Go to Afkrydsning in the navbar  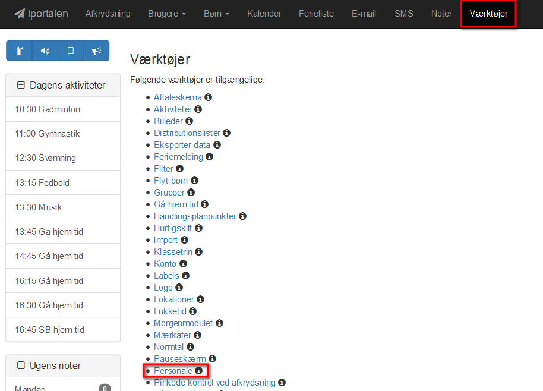108,14
